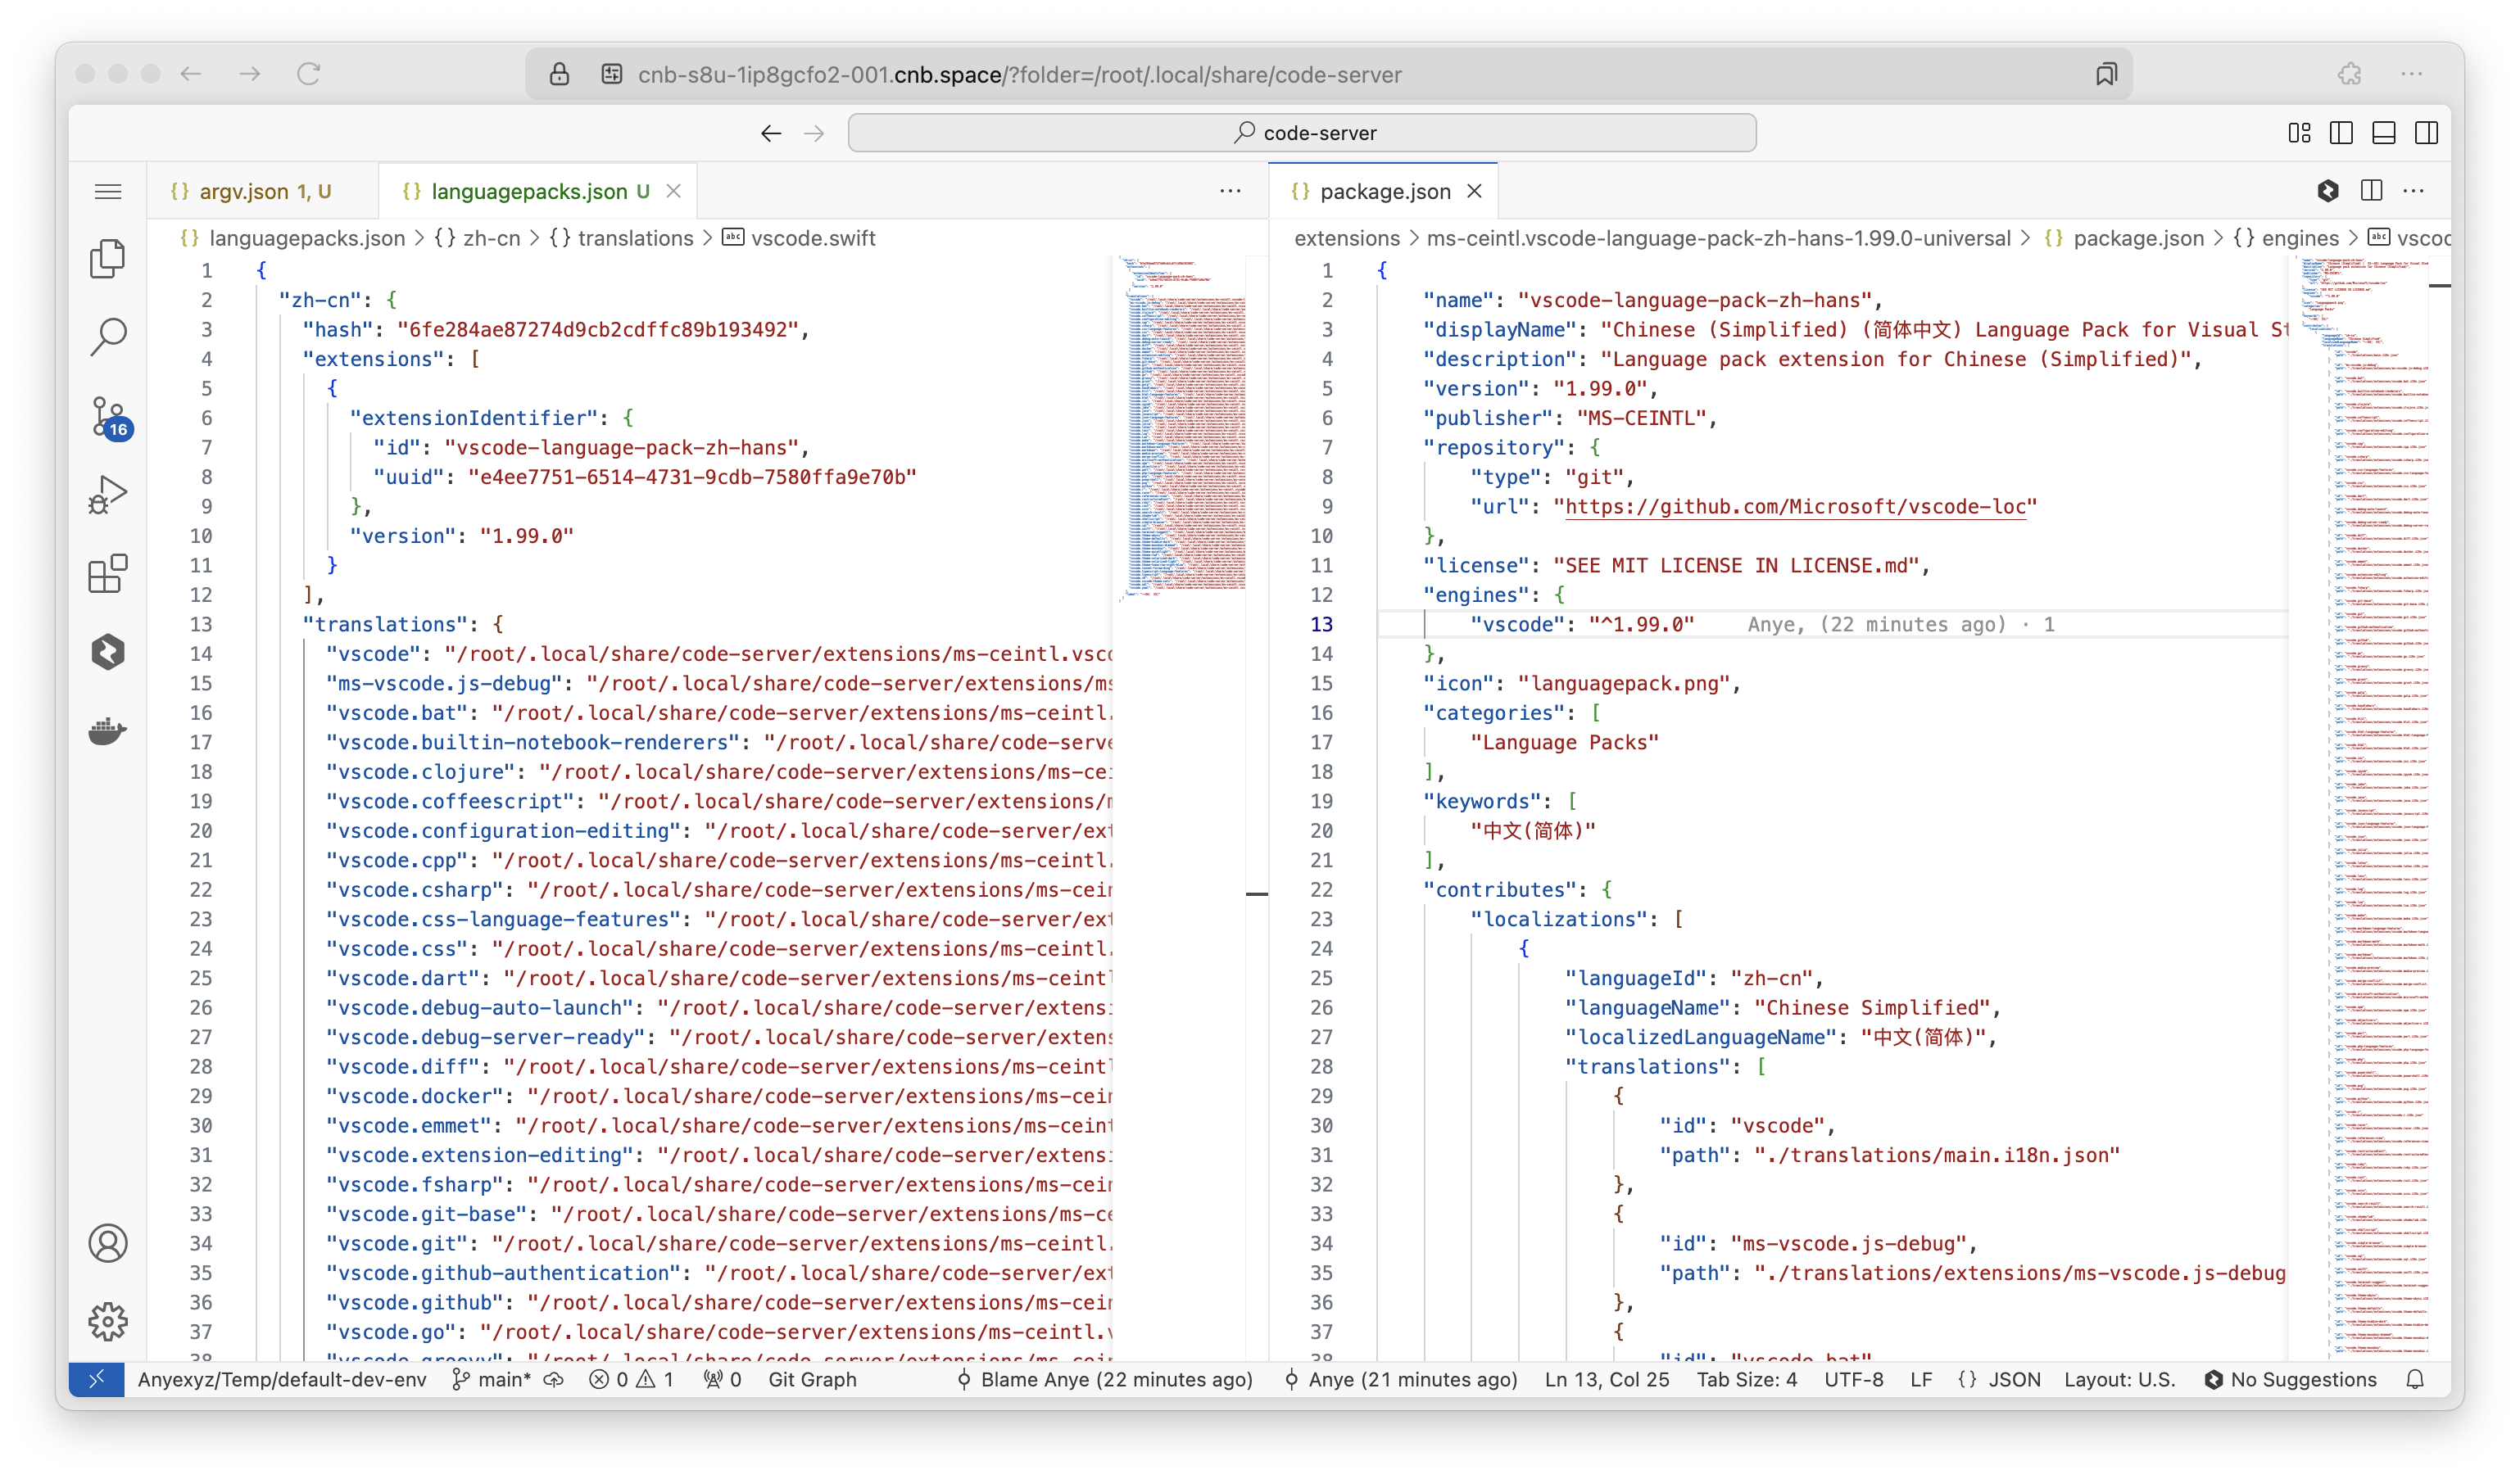The image size is (2520, 1479).
Task: Click the browser back arrow
Action: 191,74
